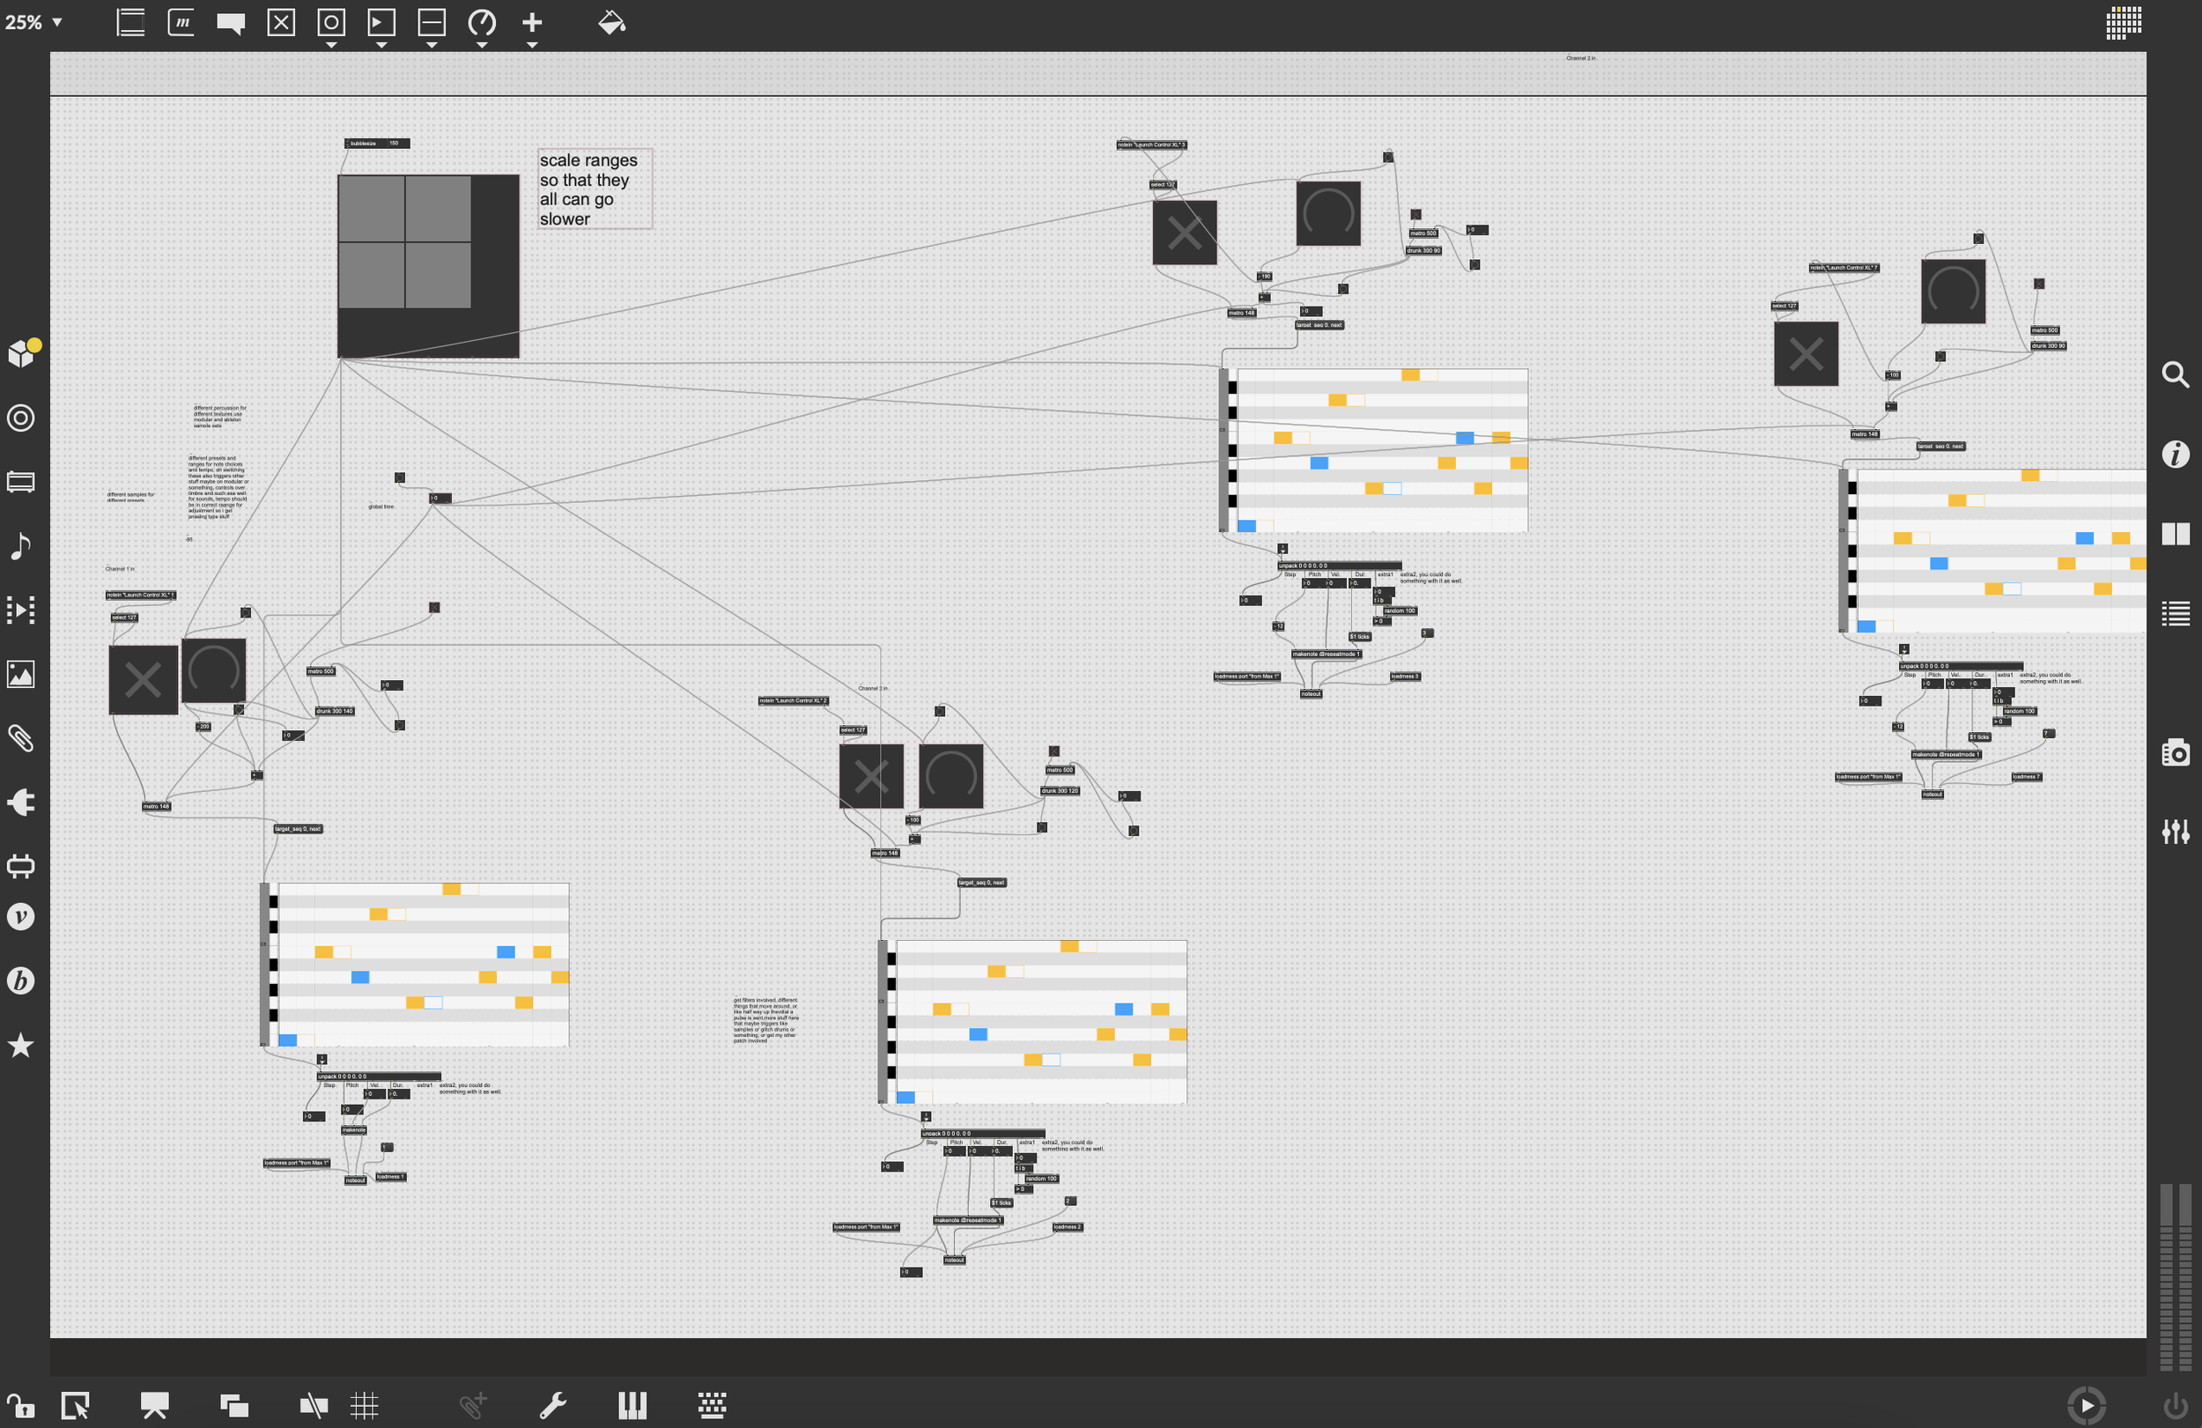Toggle patcher lock at bottom left
This screenshot has width=2202, height=1428.
[x=20, y=1405]
